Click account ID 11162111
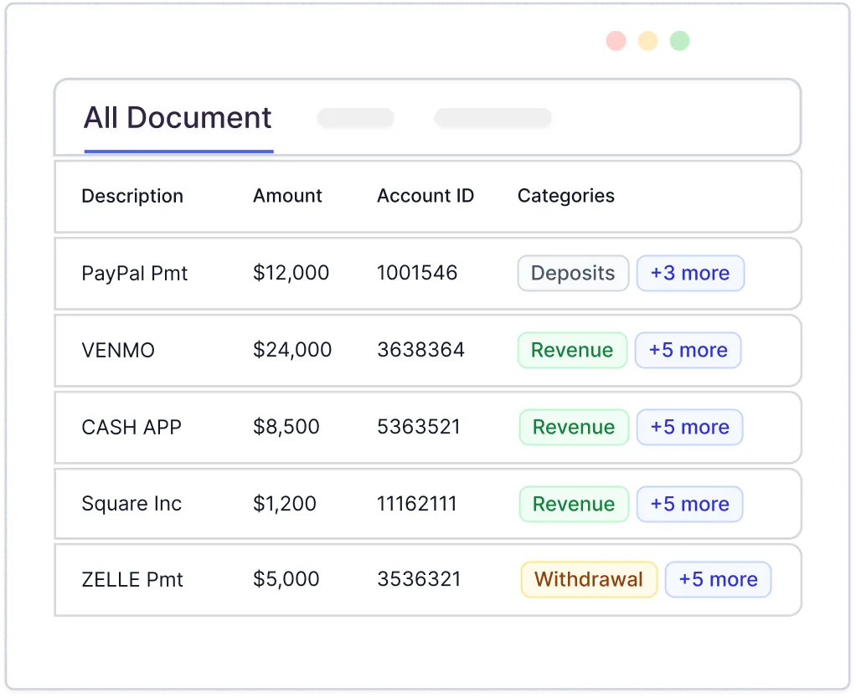The image size is (856, 698). [x=416, y=503]
